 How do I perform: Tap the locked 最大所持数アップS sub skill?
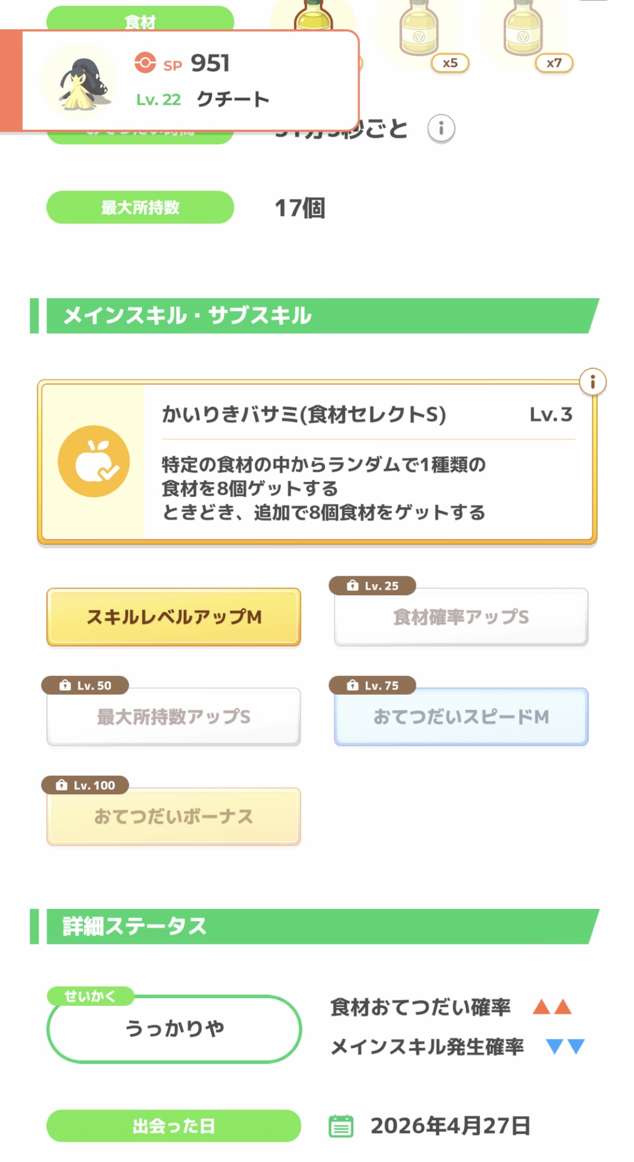click(x=174, y=717)
